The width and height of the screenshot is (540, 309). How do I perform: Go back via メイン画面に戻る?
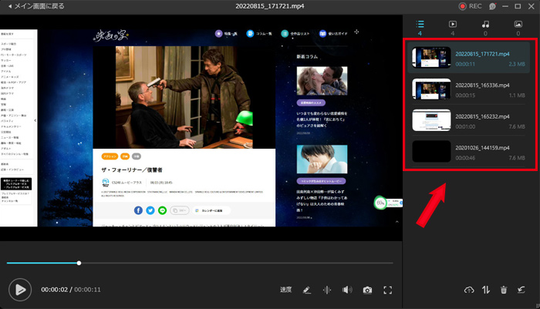(x=36, y=6)
